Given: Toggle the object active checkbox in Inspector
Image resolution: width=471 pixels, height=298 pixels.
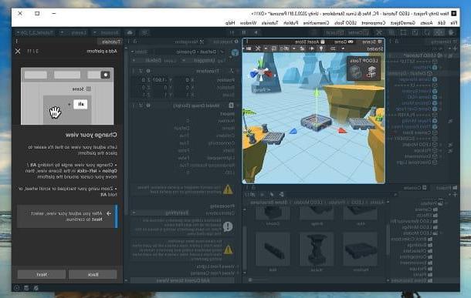Looking at the screenshot, I should (222, 52).
